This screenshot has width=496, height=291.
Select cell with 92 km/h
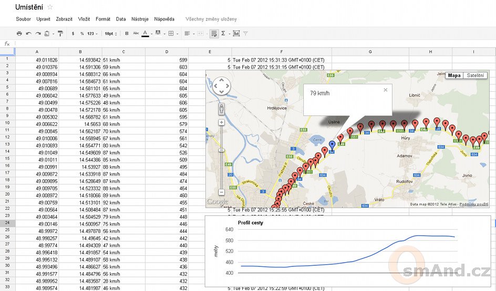[123, 202]
